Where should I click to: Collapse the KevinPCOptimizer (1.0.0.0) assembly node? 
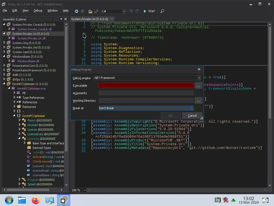click(x=4, y=84)
